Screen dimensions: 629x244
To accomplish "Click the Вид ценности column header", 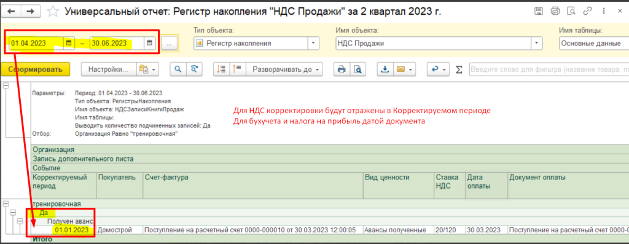I will 399,186.
